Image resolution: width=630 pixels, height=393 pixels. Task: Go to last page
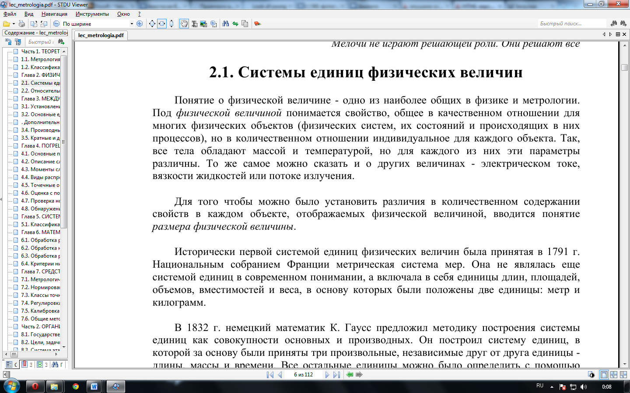(336, 375)
